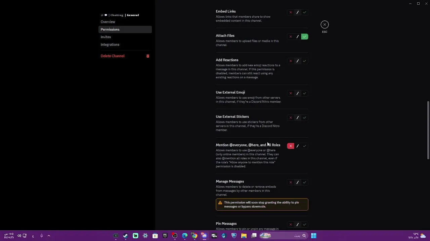Set Pin Messages to neutral slash

pyautogui.click(x=298, y=225)
